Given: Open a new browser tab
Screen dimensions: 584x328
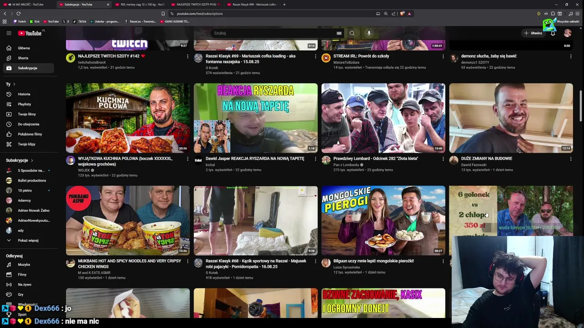Looking at the screenshot, I should [284, 5].
